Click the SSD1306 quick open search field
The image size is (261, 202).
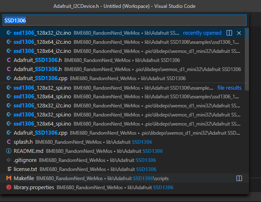[124, 20]
